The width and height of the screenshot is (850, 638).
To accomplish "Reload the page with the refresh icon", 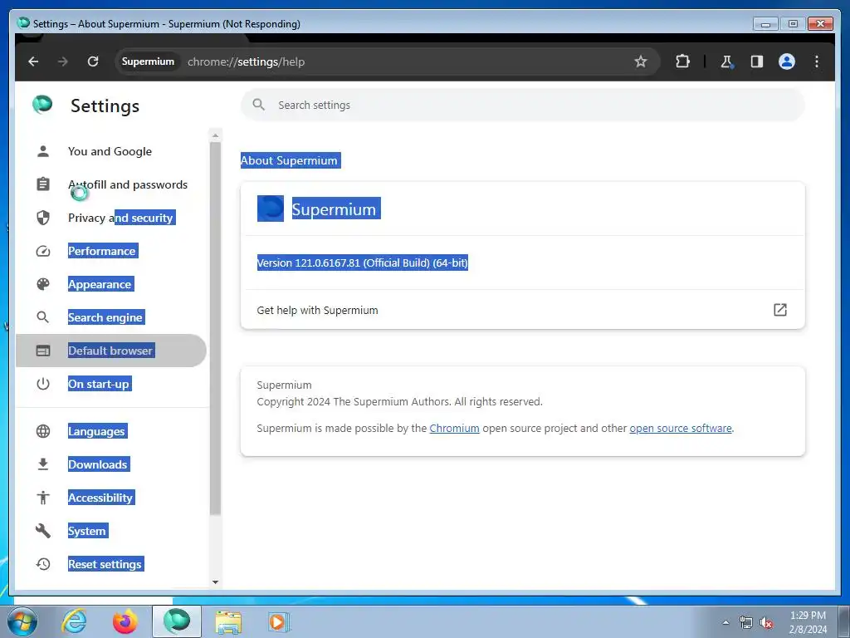I will coord(93,61).
